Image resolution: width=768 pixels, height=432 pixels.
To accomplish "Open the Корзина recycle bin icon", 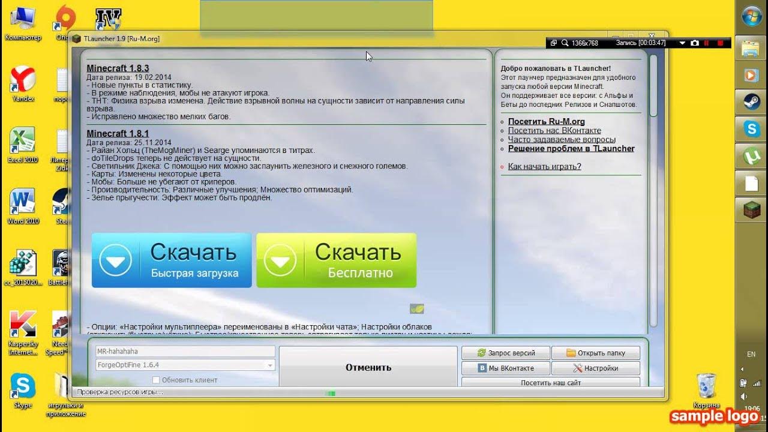I will point(706,389).
